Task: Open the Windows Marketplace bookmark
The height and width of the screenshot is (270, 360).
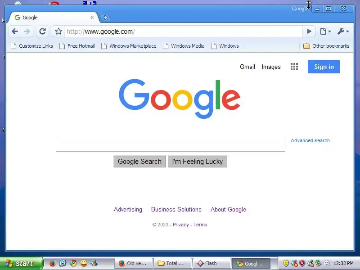Action: tap(129, 46)
